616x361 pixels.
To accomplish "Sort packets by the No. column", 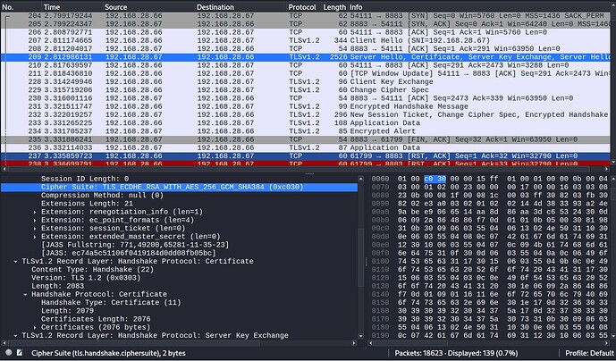I will [21, 7].
